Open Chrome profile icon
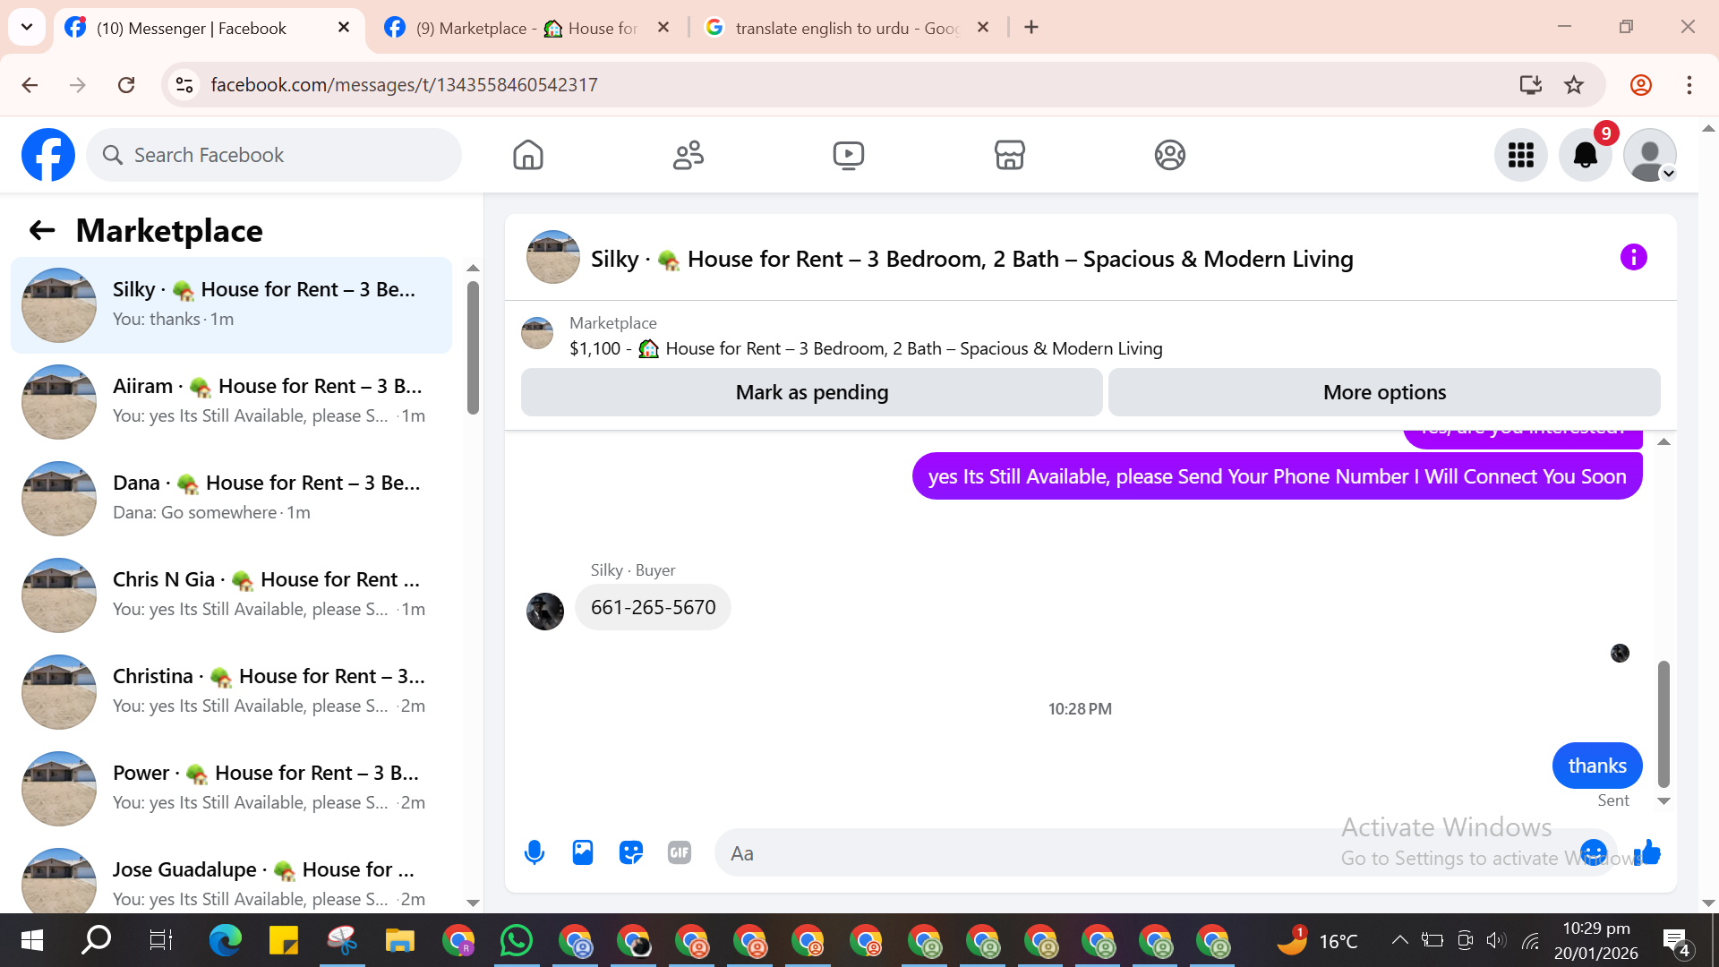The image size is (1719, 967). [1641, 85]
